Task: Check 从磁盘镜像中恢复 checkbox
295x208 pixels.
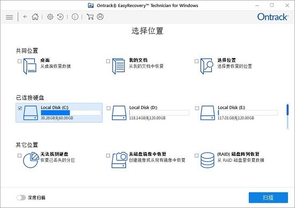Action: coord(108,155)
